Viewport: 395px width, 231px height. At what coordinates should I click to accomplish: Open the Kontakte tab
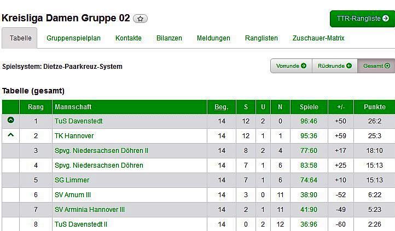129,38
